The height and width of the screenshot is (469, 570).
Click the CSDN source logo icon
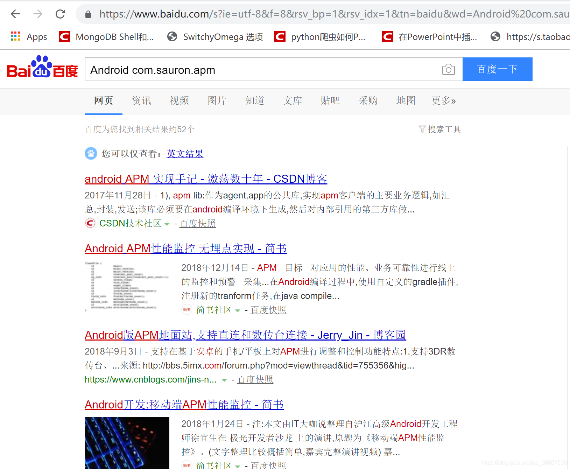pyautogui.click(x=90, y=223)
